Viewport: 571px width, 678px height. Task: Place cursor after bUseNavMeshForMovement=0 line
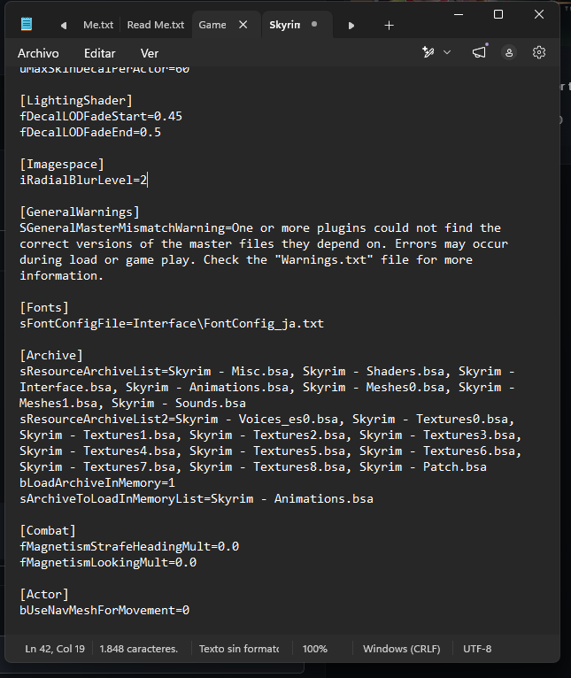pyautogui.click(x=190, y=610)
